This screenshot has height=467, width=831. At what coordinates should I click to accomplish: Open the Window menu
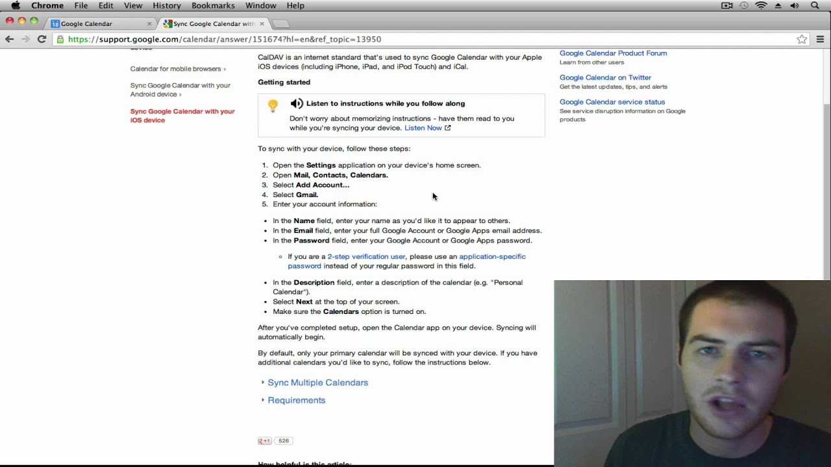261,5
